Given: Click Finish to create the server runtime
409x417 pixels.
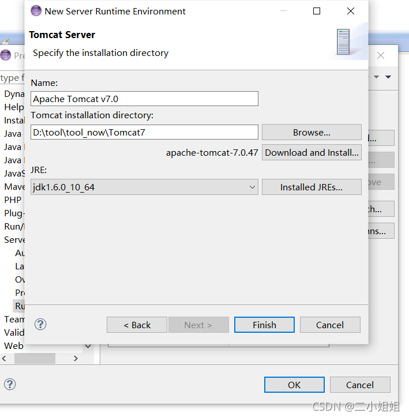Looking at the screenshot, I should click(x=264, y=325).
